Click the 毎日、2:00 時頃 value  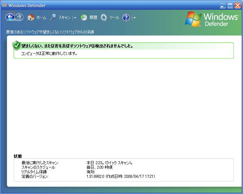tap(99, 167)
